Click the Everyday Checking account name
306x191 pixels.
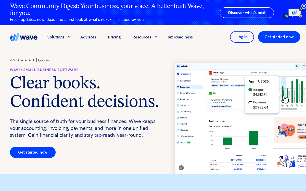point(220,79)
